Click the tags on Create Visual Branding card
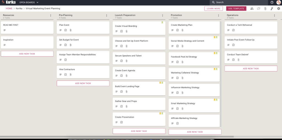The height and width of the screenshot is (140, 282). coord(162,23)
